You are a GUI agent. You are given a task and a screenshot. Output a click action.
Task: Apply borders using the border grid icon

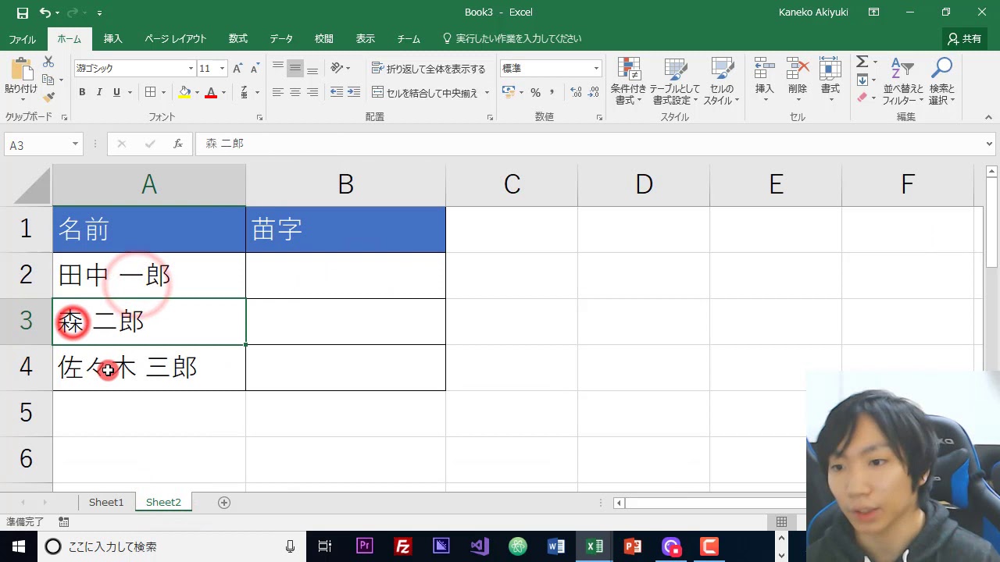(151, 92)
